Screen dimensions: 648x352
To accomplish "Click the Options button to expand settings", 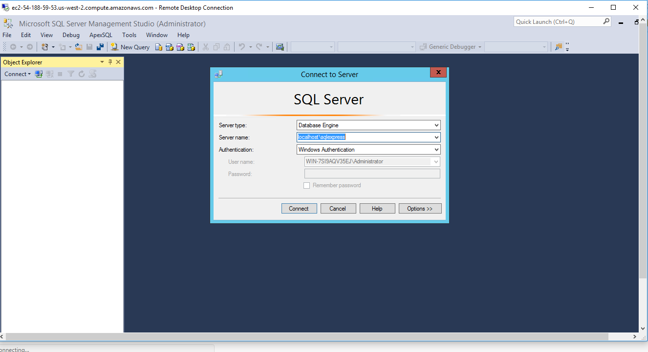I will pos(420,208).
